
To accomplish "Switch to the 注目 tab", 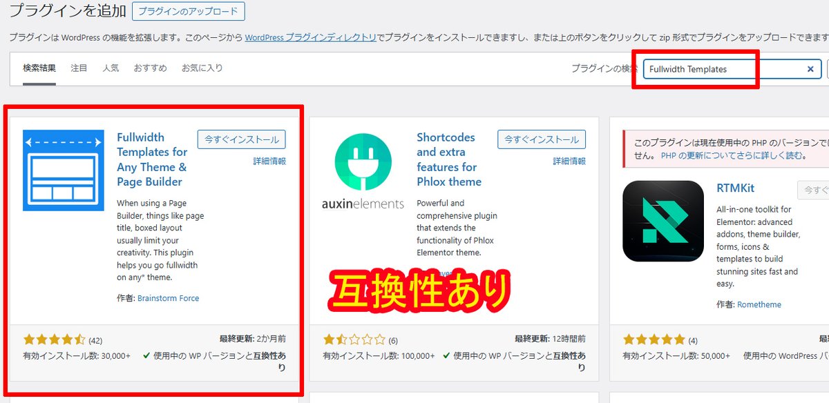I will click(x=79, y=68).
